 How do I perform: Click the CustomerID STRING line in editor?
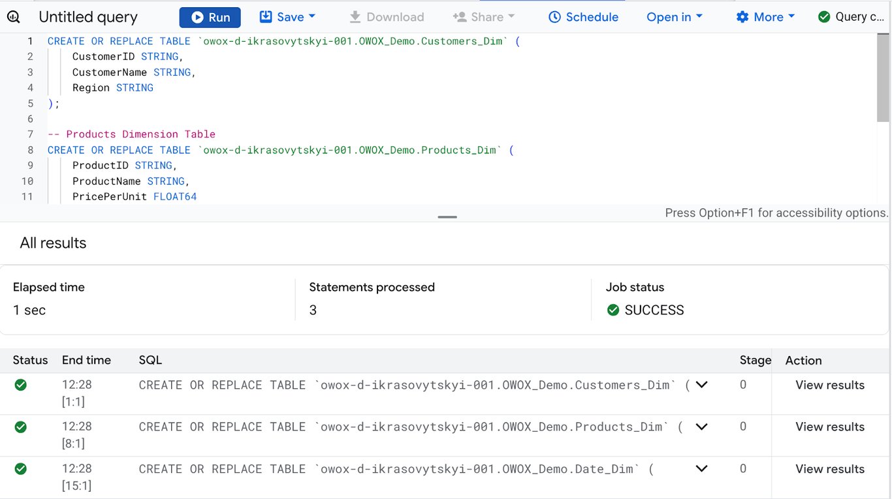(x=128, y=57)
